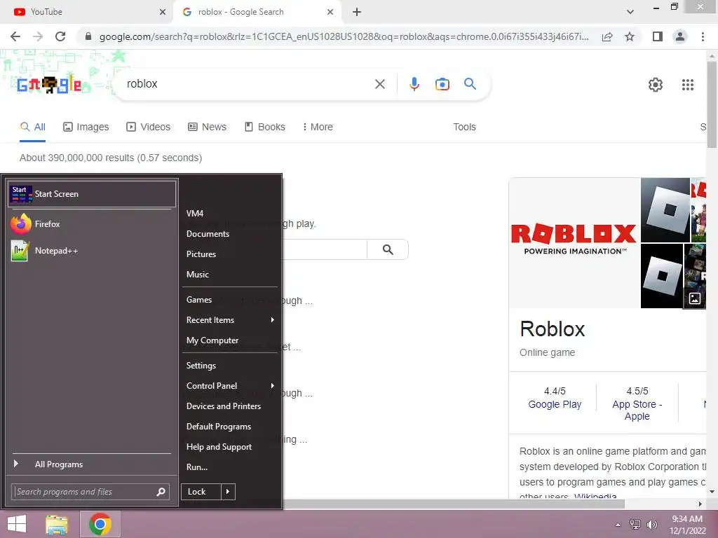Expand Recent Items submenu arrow
This screenshot has height=538, width=718.
pyautogui.click(x=273, y=319)
